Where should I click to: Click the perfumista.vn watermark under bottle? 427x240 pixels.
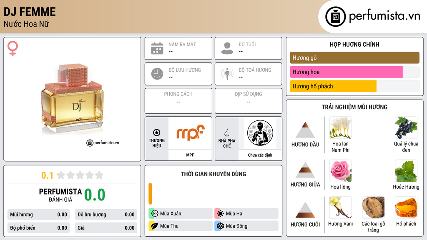point(103,142)
